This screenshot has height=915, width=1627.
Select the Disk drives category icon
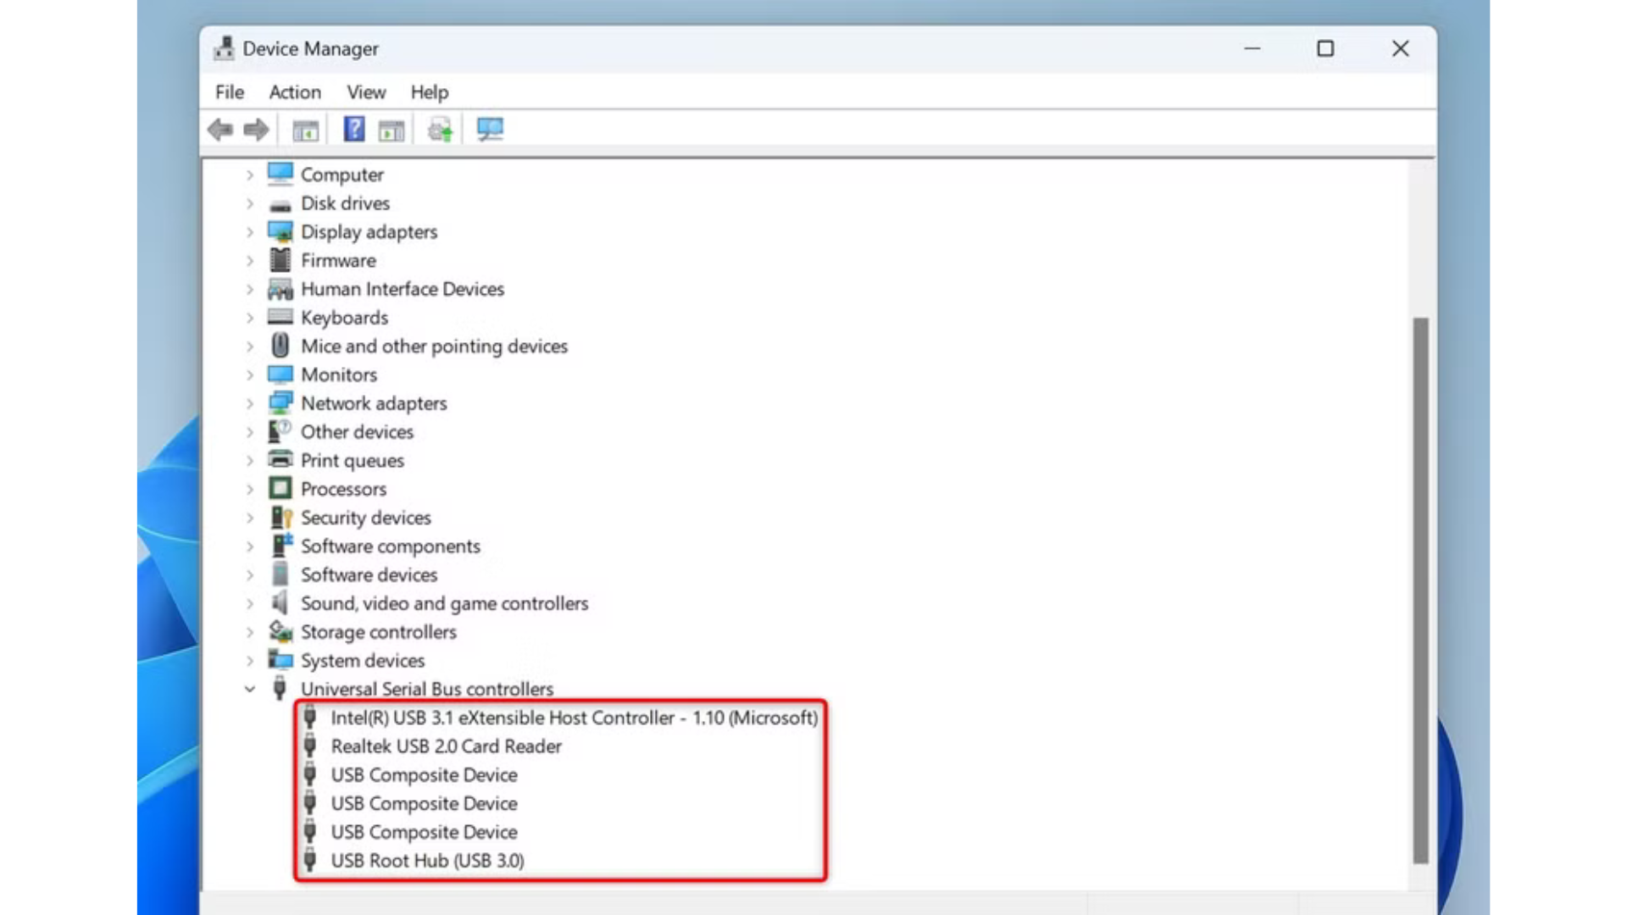click(280, 204)
